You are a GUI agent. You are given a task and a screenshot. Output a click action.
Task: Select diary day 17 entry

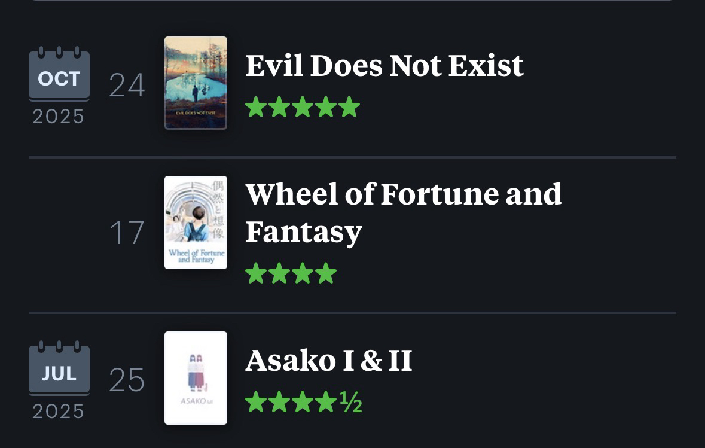pyautogui.click(x=127, y=233)
